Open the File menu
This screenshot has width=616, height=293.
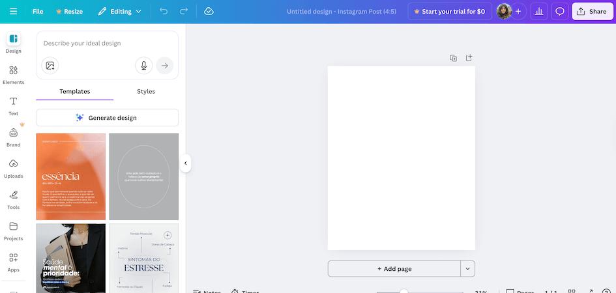pyautogui.click(x=38, y=11)
